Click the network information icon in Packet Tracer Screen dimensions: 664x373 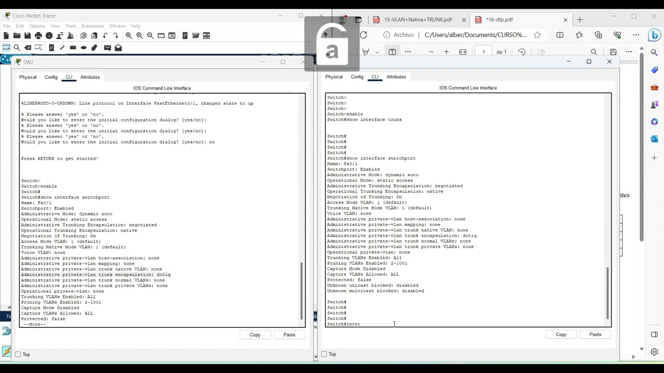[x=49, y=36]
